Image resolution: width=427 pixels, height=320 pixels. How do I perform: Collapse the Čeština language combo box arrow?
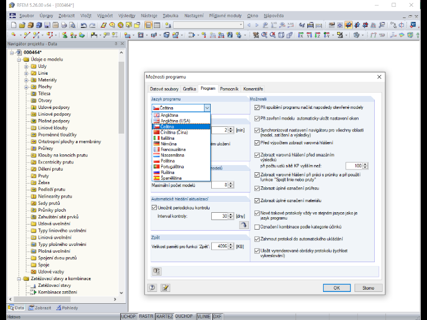click(207, 108)
